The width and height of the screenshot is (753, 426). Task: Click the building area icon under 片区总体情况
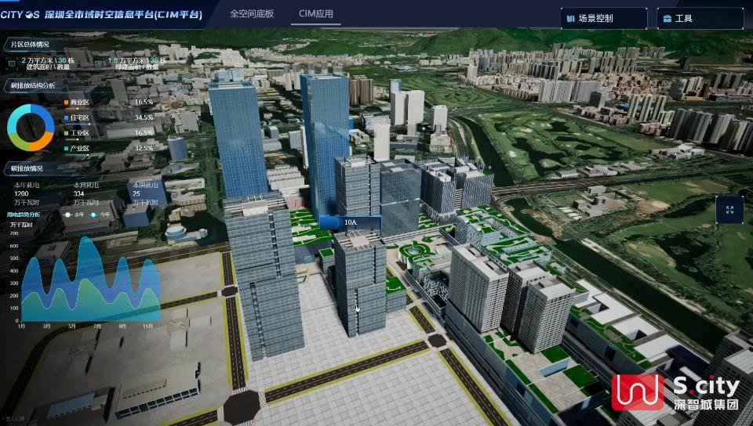pyautogui.click(x=12, y=62)
